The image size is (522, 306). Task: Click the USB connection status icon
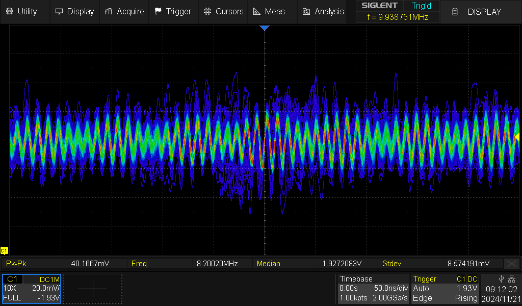(x=502, y=278)
